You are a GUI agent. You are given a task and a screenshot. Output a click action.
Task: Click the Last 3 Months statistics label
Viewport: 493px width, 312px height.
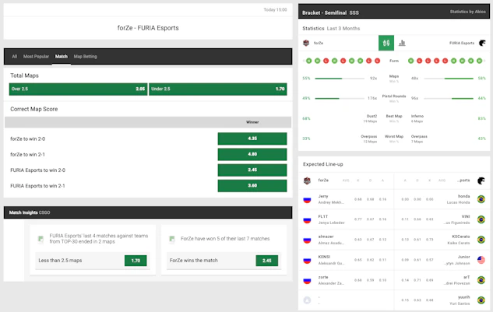coord(343,28)
